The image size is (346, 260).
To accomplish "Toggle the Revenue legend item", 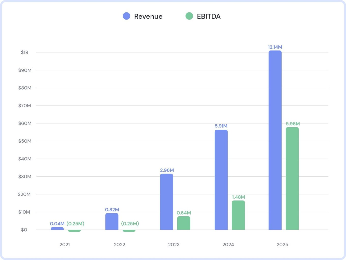I will [142, 16].
